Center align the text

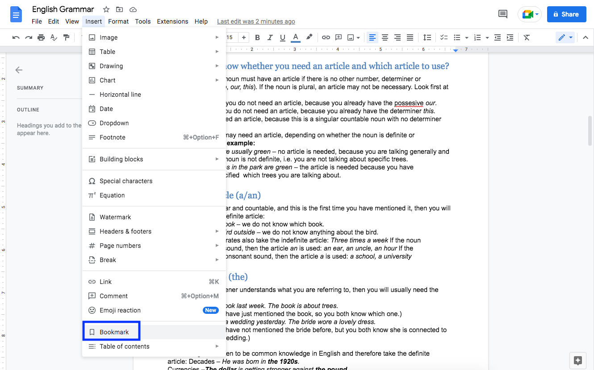385,37
